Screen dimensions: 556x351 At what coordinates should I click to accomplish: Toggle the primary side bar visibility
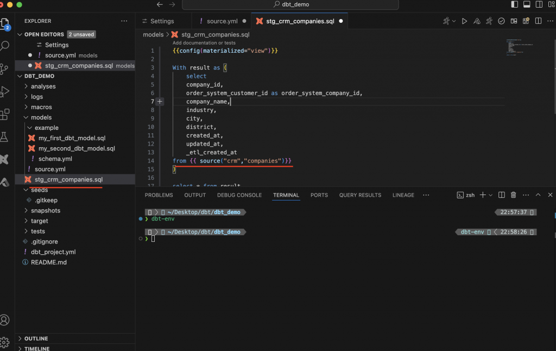[x=515, y=4]
